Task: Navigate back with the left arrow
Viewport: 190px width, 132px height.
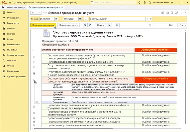Action: pyautogui.click(x=33, y=13)
